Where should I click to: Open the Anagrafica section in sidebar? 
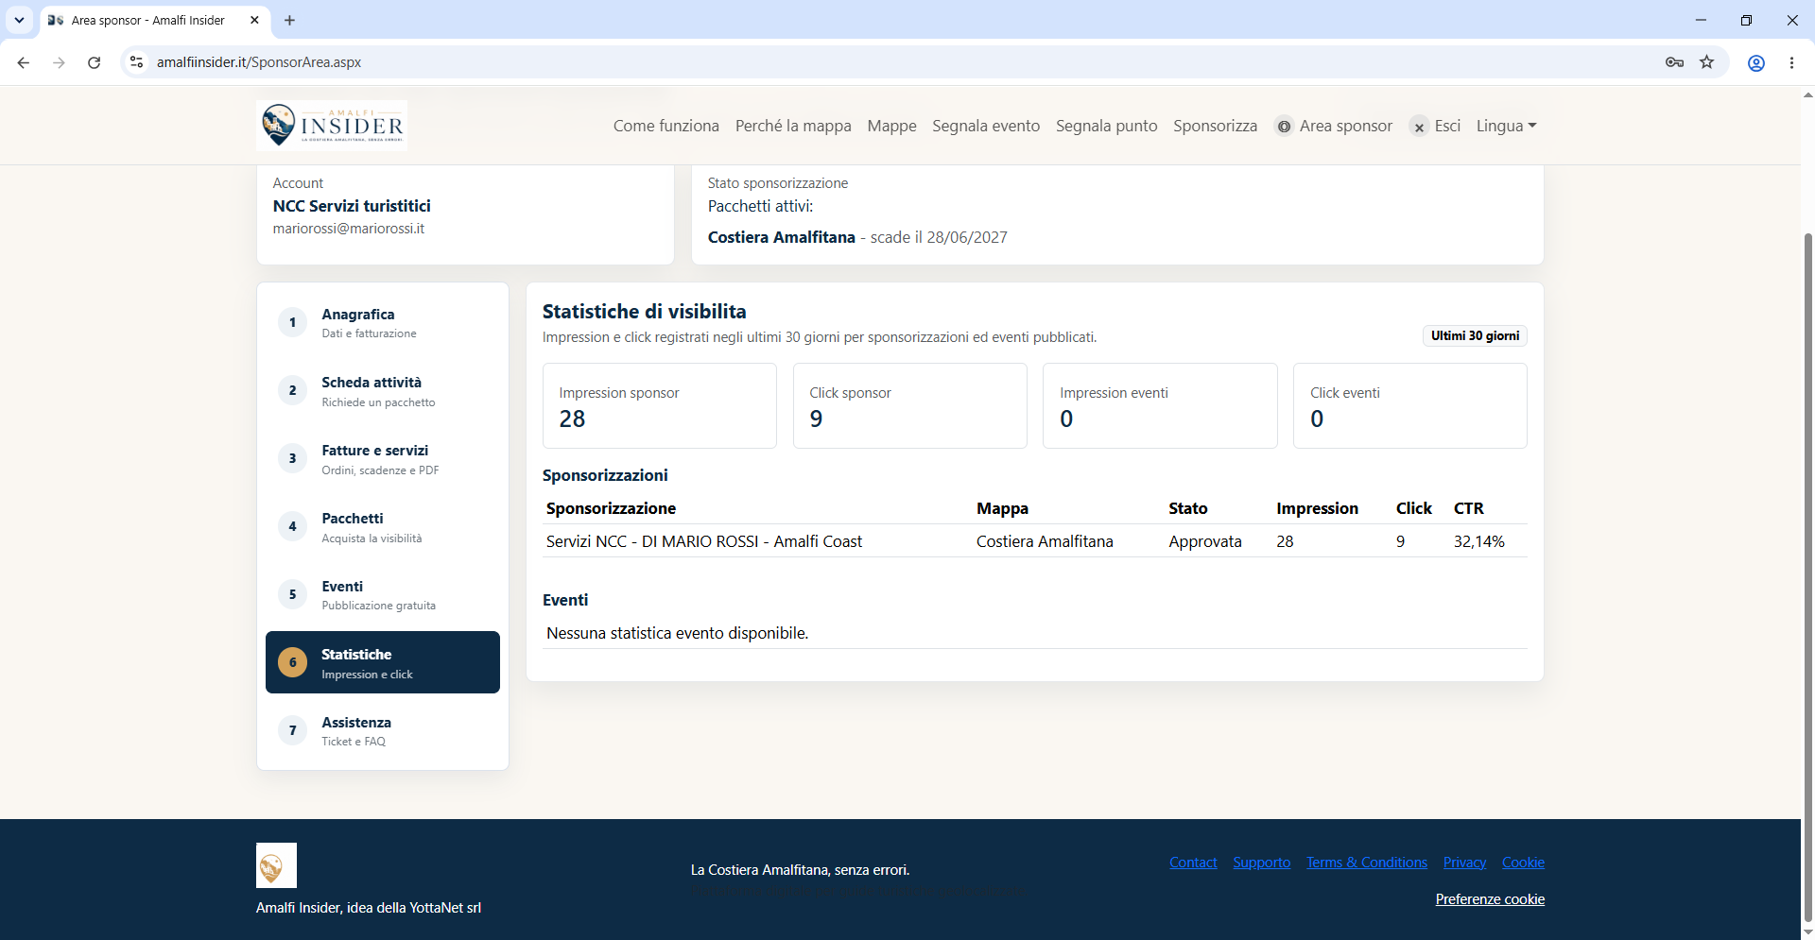(383, 322)
